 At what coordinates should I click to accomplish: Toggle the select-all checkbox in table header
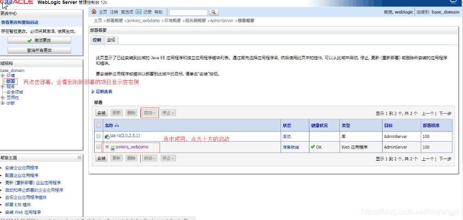[x=99, y=126]
